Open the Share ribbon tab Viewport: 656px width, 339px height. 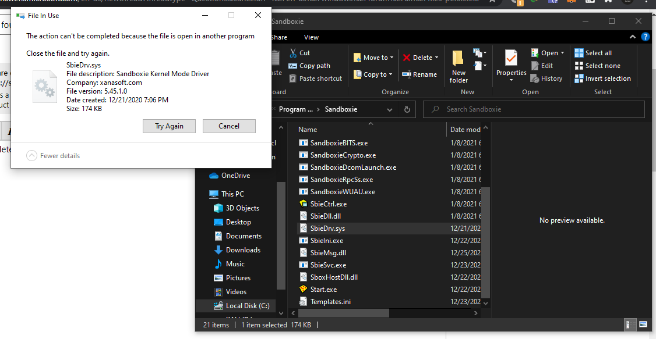coord(279,37)
